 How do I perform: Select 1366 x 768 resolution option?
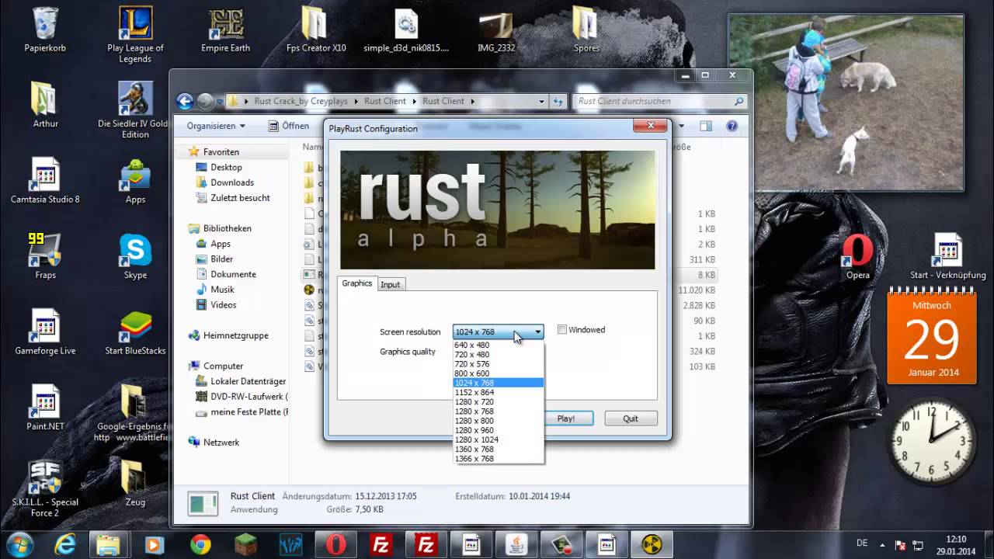pyautogui.click(x=498, y=459)
